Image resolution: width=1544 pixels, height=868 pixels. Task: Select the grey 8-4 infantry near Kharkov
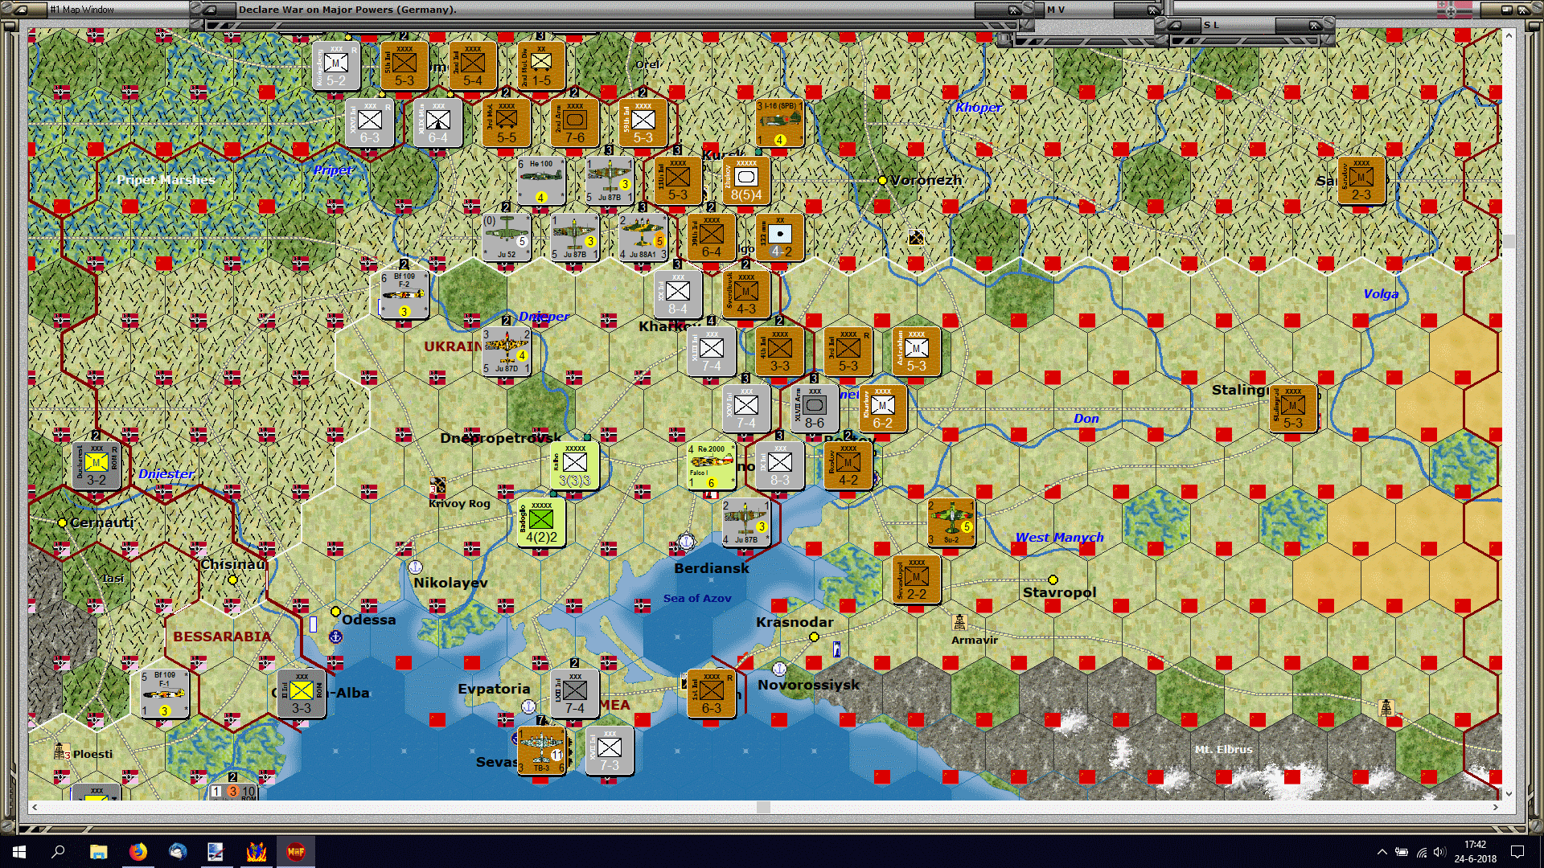tap(678, 294)
